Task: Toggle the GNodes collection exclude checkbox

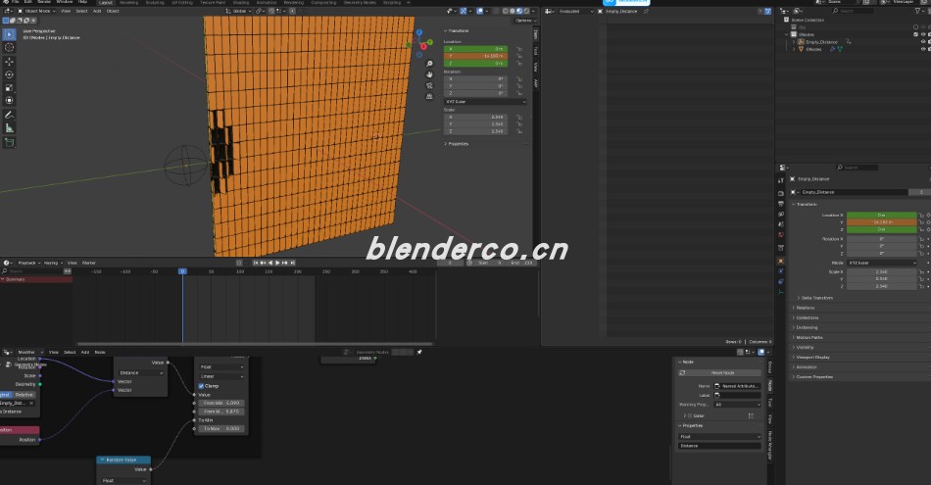Action: [916, 34]
